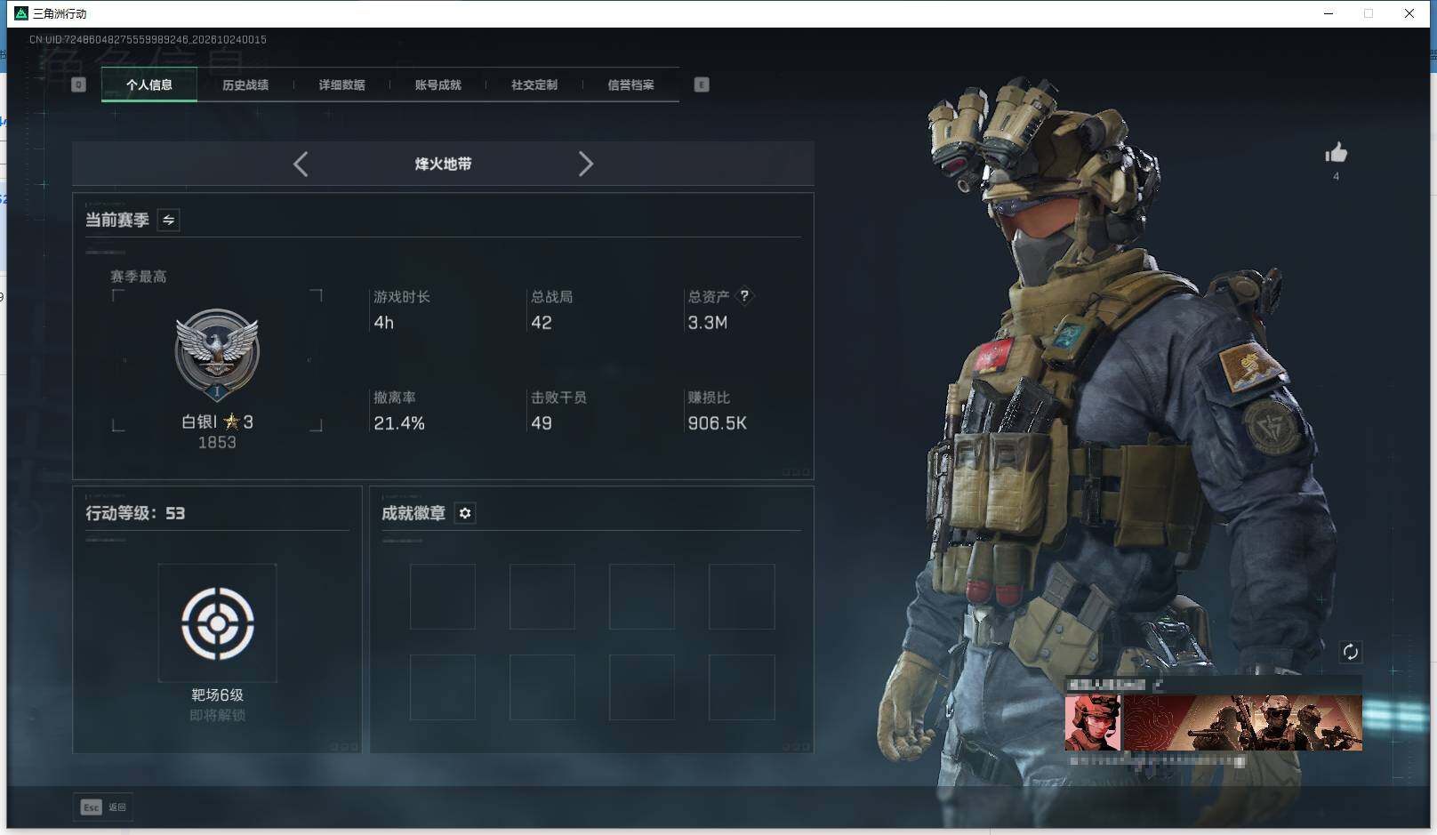Select the 社交定制 tab
This screenshot has height=835, width=1437.
pos(534,84)
